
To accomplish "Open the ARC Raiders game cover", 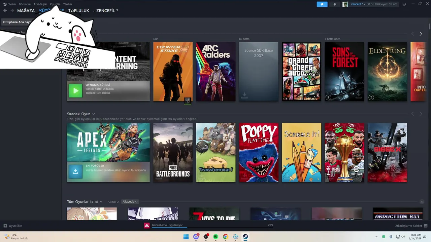I will pyautogui.click(x=216, y=72).
